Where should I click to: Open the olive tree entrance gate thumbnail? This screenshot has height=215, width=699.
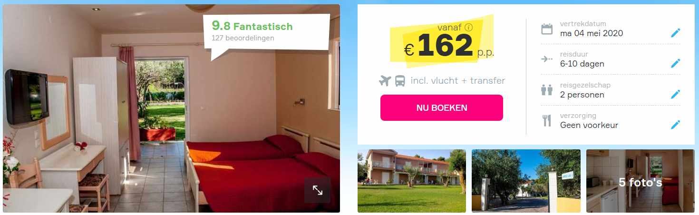[526, 181]
